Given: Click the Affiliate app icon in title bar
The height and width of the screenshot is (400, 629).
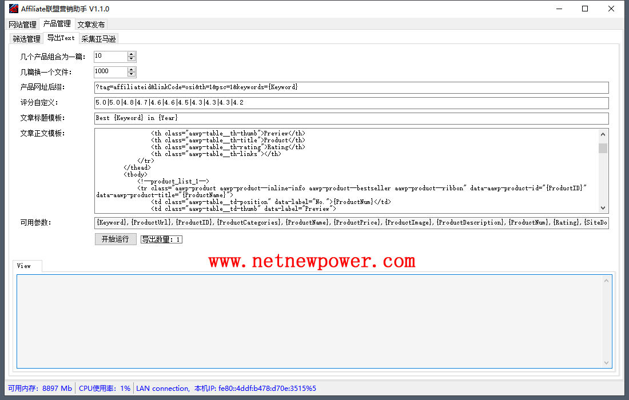Looking at the screenshot, I should click(x=13, y=9).
